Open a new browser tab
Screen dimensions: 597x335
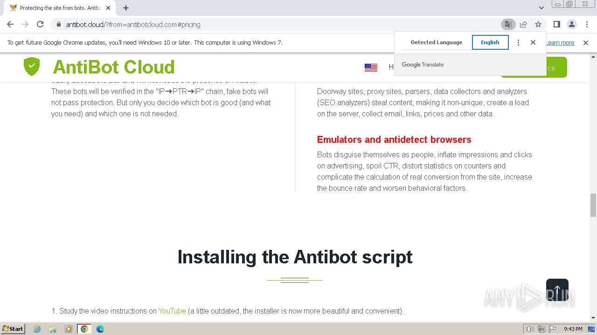(126, 8)
